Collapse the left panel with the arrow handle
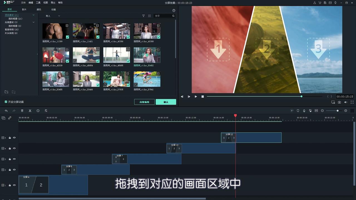 (37, 54)
